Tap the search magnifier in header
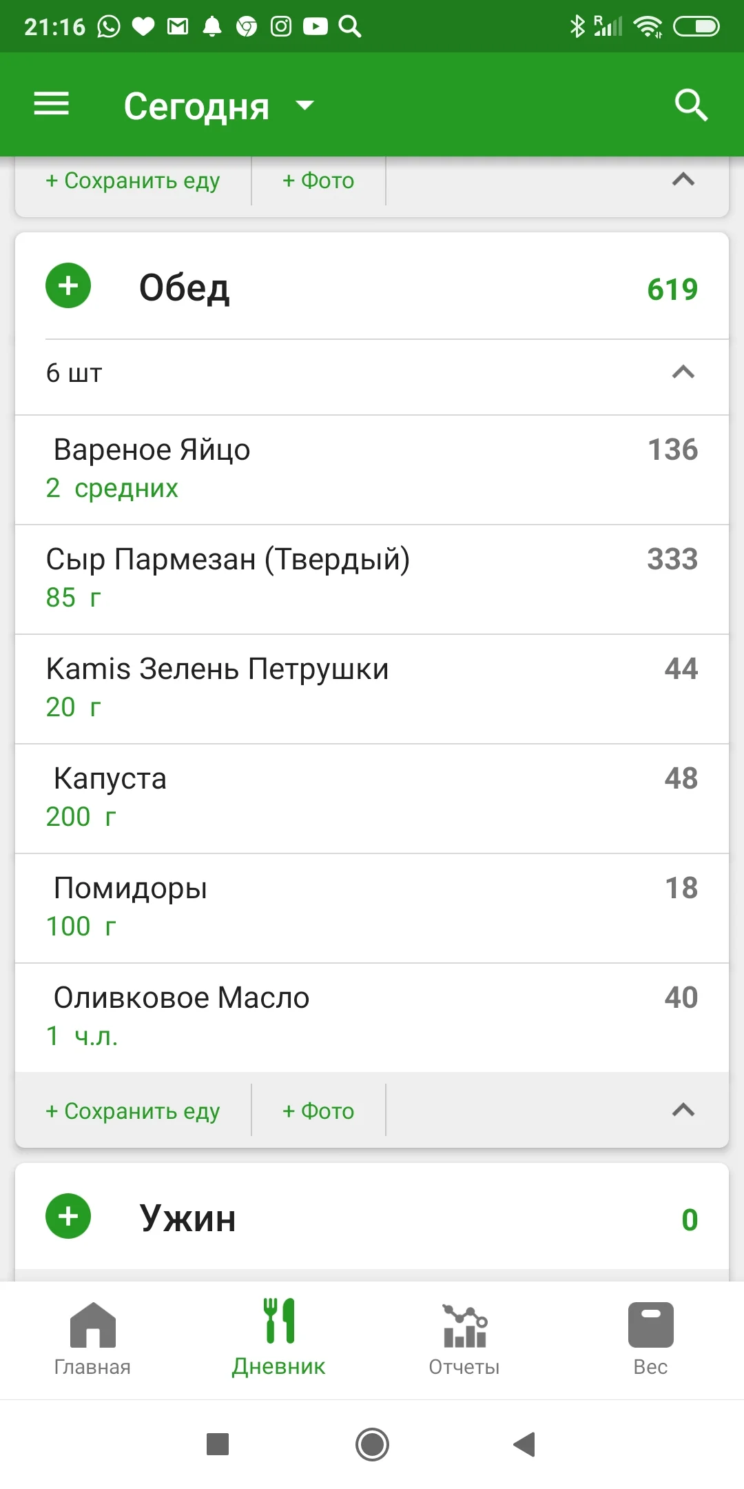 tap(691, 105)
